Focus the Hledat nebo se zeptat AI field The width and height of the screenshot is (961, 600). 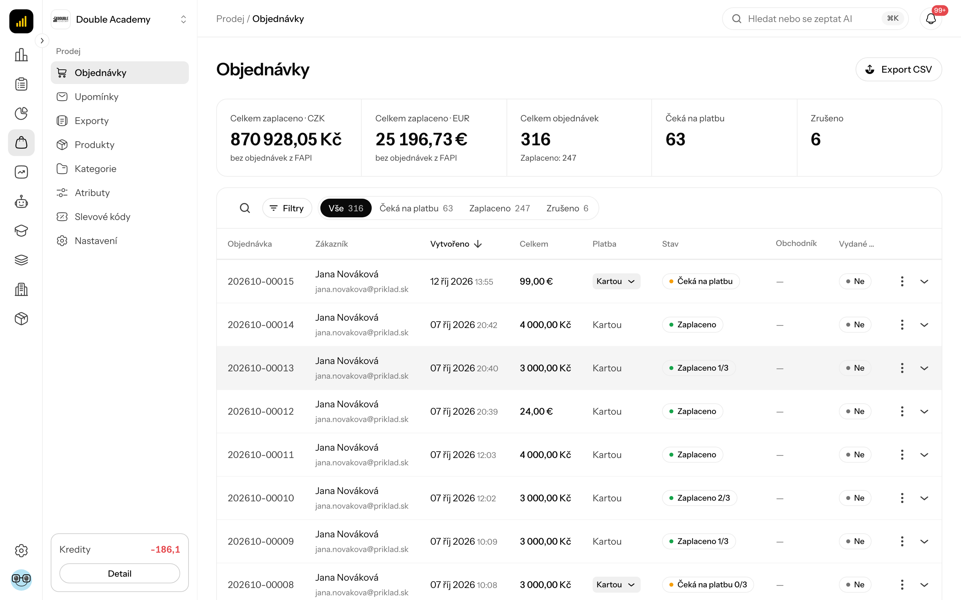click(x=815, y=19)
